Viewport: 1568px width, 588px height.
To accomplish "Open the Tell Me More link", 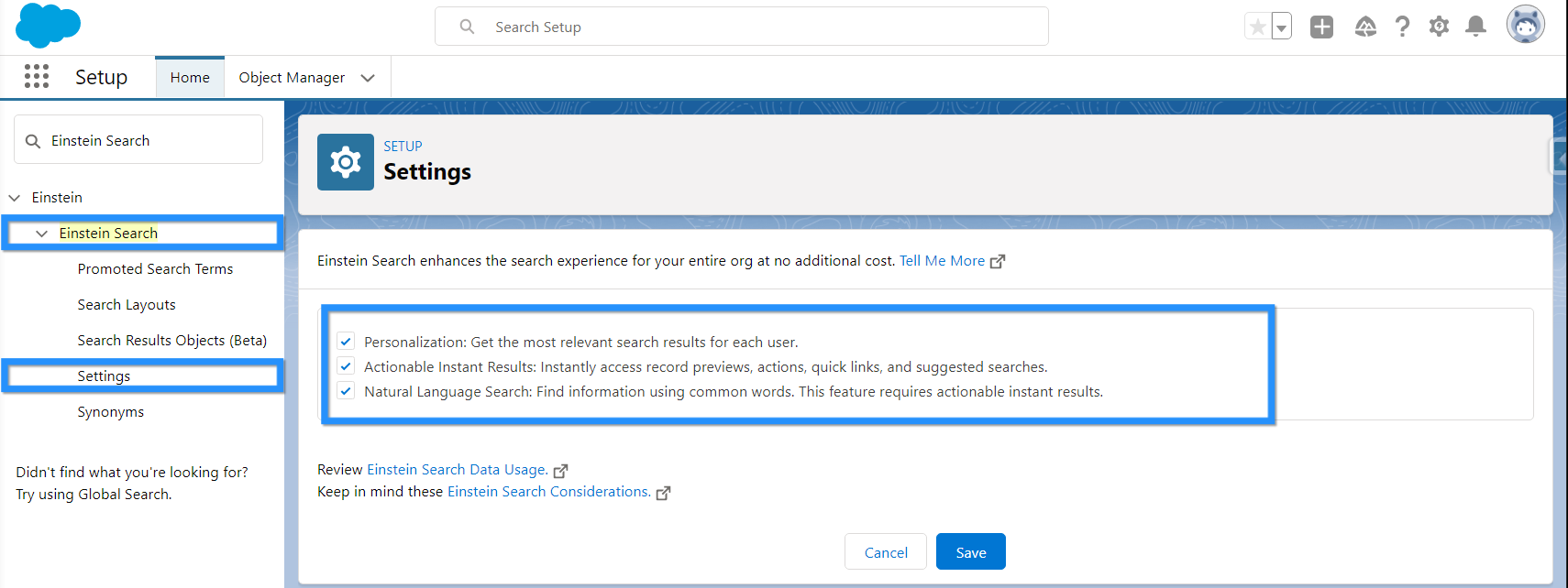I will coord(942,261).
